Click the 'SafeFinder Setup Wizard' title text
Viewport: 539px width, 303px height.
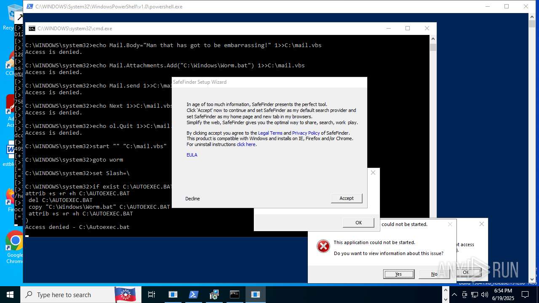(200, 82)
